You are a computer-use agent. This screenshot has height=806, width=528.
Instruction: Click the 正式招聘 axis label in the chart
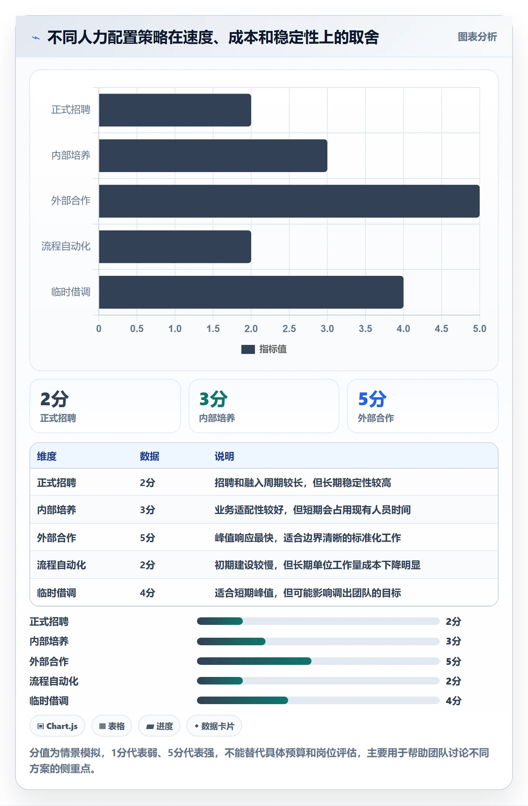[x=71, y=110]
